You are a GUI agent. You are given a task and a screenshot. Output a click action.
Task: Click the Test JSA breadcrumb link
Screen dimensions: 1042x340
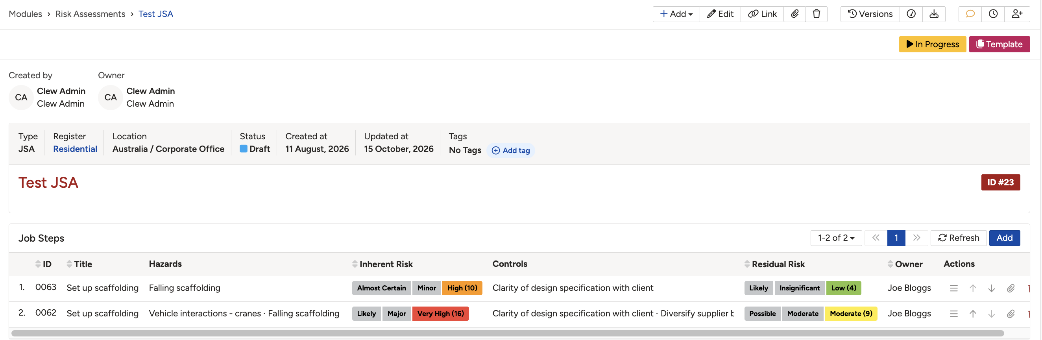(x=156, y=14)
